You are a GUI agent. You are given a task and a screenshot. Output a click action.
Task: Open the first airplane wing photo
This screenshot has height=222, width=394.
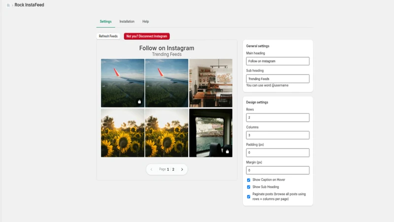click(x=123, y=83)
